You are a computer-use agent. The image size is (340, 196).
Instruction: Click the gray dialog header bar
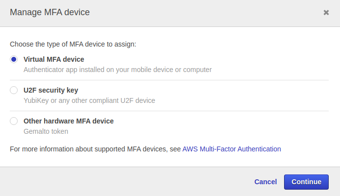click(x=196, y=13)
